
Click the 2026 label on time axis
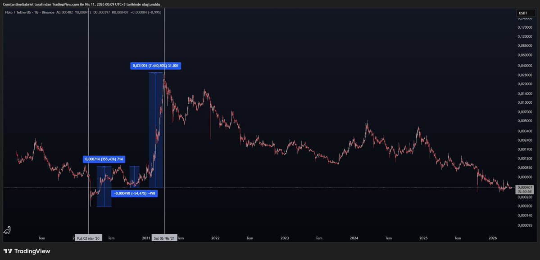(493, 238)
